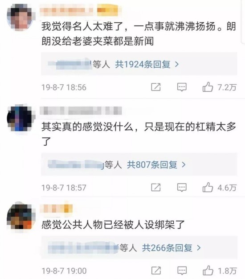Viewport: 245px width, 279px height.
Task: Select the comment about 公共人物已经被人设绑架了
Action: pos(113,225)
